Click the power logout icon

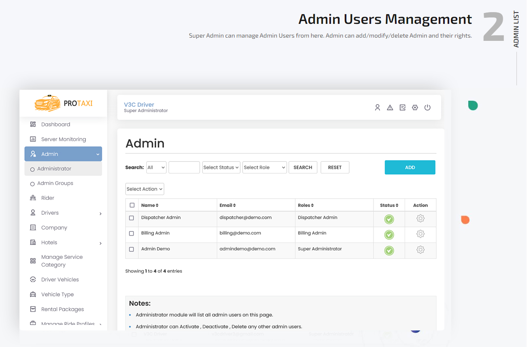point(427,108)
